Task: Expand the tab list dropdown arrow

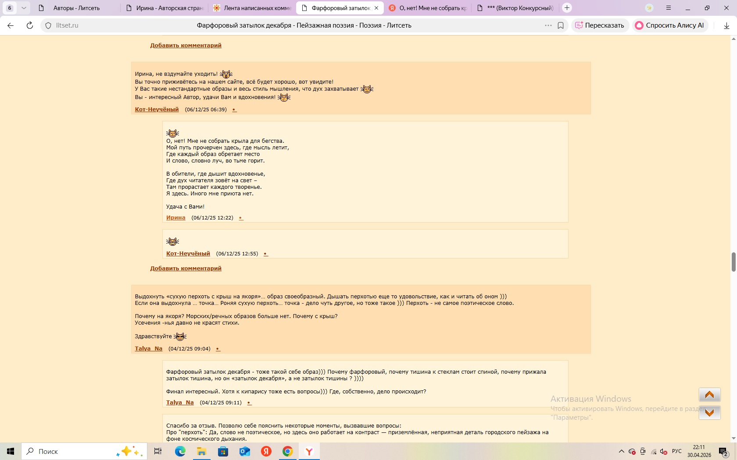Action: (24, 8)
